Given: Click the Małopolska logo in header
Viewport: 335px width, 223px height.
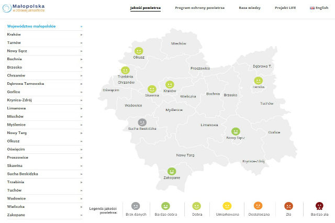Looking at the screenshot, I should tap(27, 9).
